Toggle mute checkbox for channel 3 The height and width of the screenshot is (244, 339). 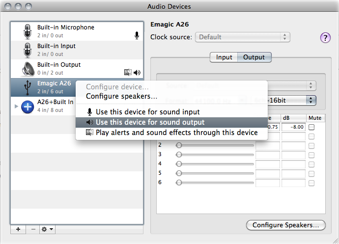311,155
